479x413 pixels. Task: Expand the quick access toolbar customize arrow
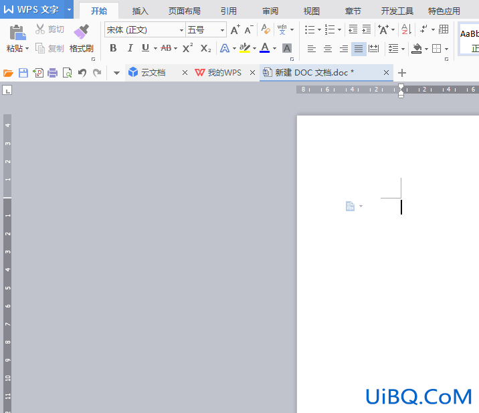coord(116,73)
